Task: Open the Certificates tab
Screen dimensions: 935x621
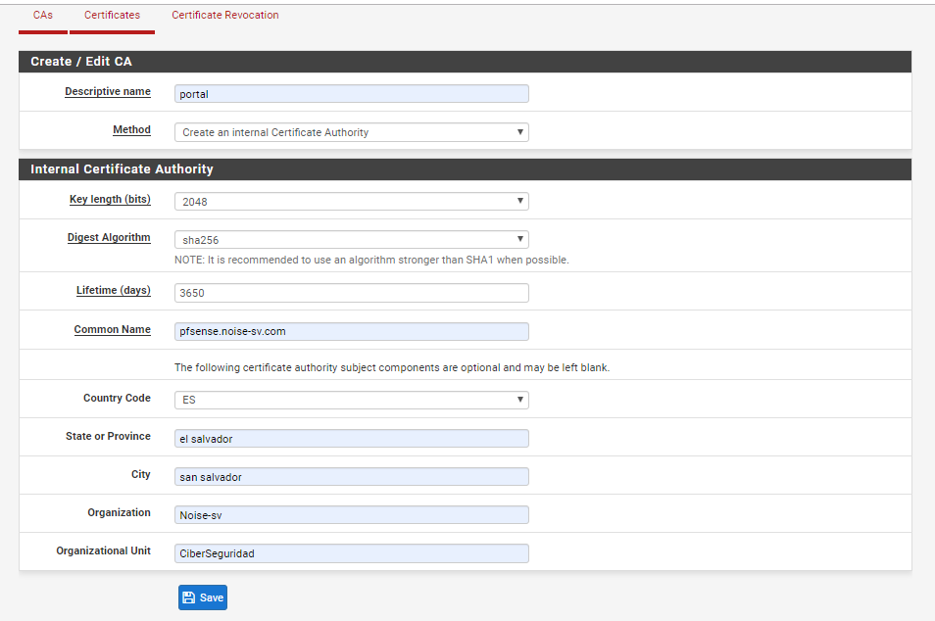Action: click(112, 15)
